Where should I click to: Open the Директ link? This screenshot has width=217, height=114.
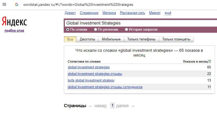(70, 13)
